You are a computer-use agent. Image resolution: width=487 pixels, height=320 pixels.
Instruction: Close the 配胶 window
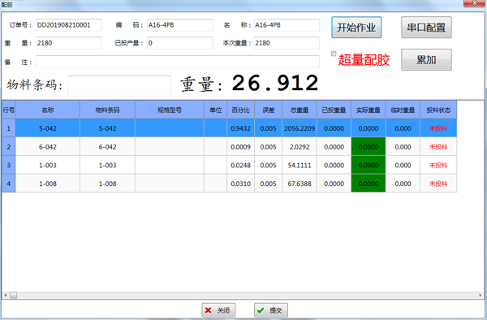474,2
